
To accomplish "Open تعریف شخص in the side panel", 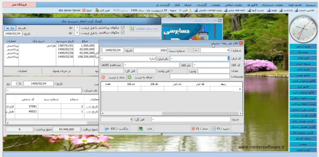I will 303,47.
